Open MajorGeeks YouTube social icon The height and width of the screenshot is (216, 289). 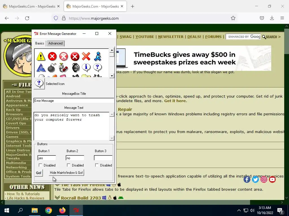[x=272, y=179]
